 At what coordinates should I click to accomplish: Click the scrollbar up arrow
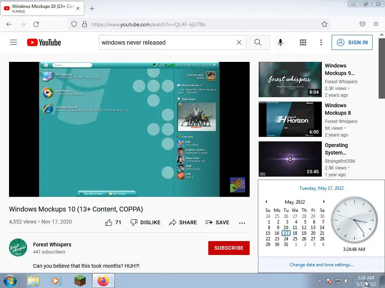[x=382, y=35]
